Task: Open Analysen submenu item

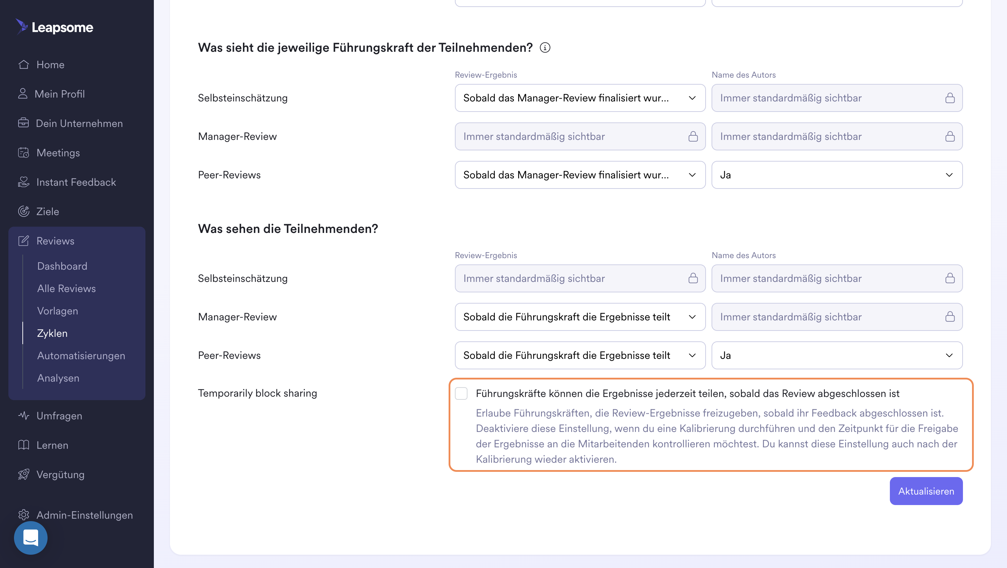Action: [x=58, y=378]
